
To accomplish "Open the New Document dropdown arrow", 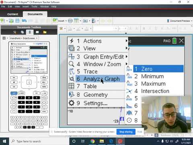I will click(7, 21).
